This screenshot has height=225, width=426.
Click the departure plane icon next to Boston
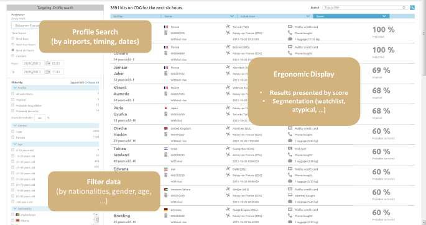pyautogui.click(x=228, y=47)
